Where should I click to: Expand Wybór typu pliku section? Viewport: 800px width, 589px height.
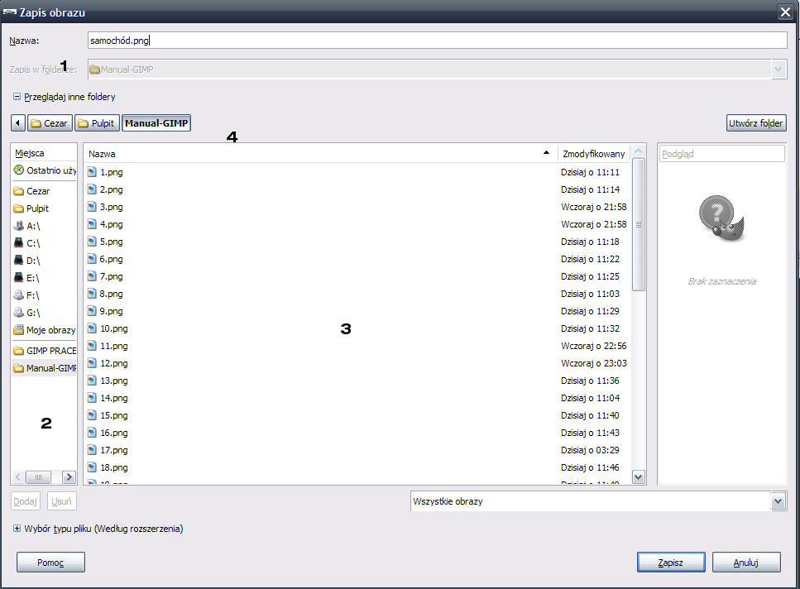click(x=17, y=528)
